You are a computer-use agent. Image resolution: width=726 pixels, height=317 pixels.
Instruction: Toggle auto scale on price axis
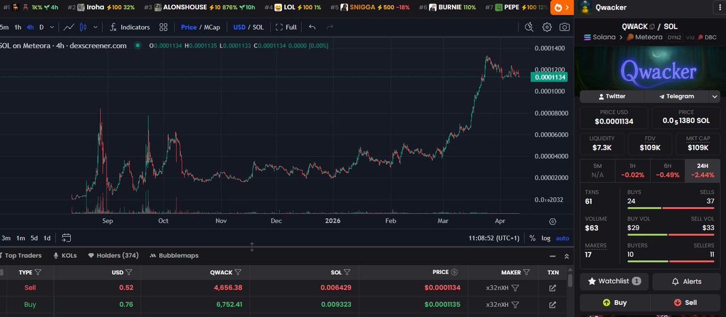[x=562, y=238]
